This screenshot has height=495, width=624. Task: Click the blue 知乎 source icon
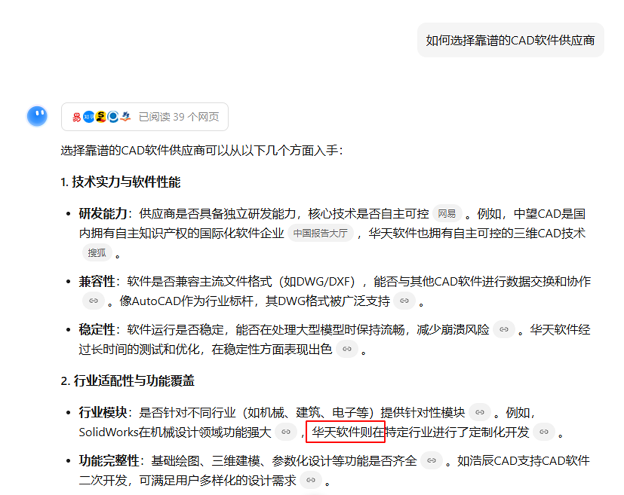[89, 117]
